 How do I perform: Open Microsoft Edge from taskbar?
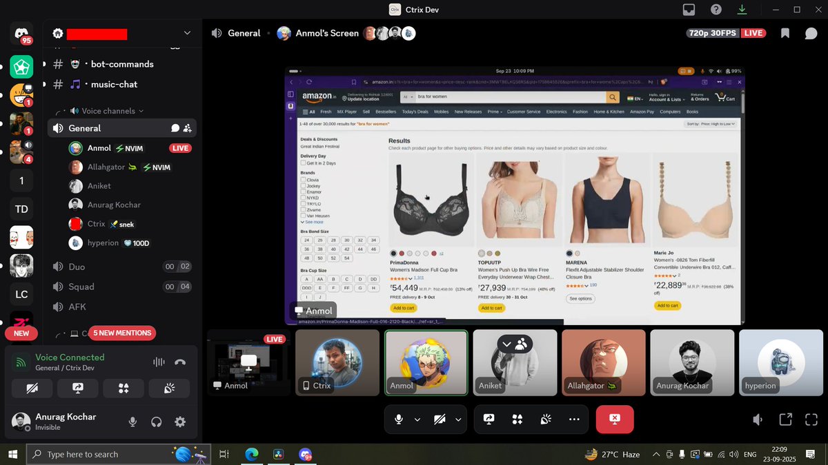pos(251,454)
